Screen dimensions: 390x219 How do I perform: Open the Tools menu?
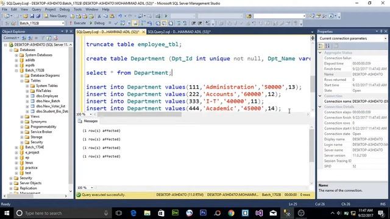coord(77,10)
